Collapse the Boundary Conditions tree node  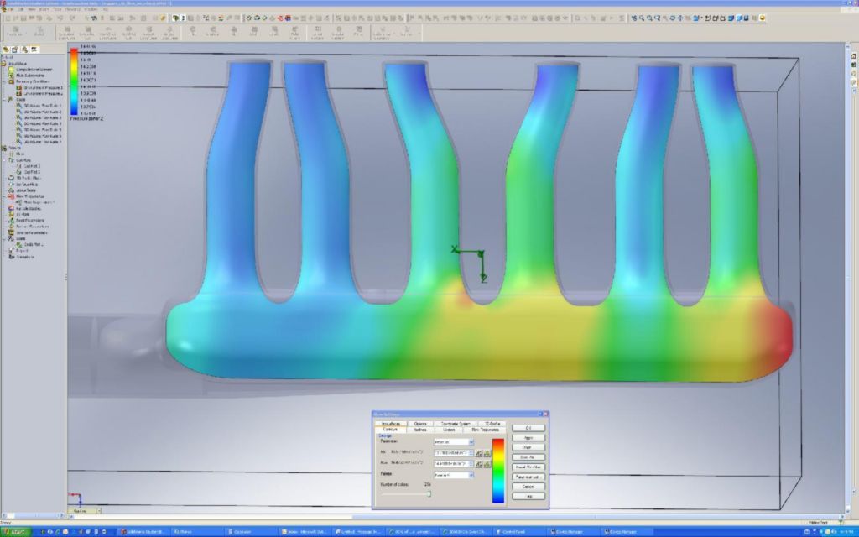pyautogui.click(x=4, y=81)
